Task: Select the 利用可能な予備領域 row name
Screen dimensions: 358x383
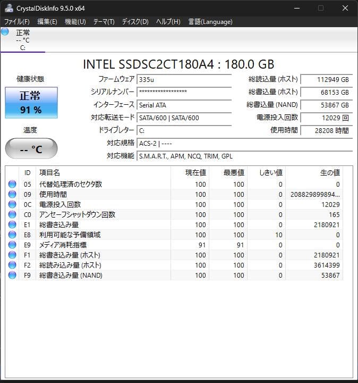Action: tap(70, 235)
